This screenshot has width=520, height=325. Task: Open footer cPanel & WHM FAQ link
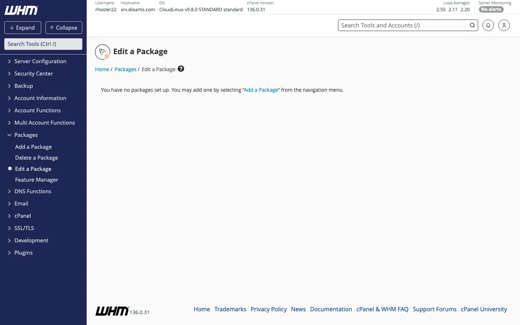pos(382,309)
